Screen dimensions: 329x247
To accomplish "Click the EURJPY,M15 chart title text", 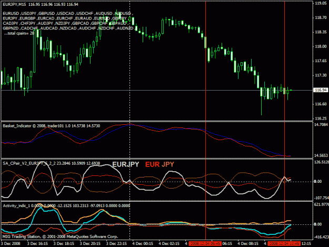I will pyautogui.click(x=41, y=4).
